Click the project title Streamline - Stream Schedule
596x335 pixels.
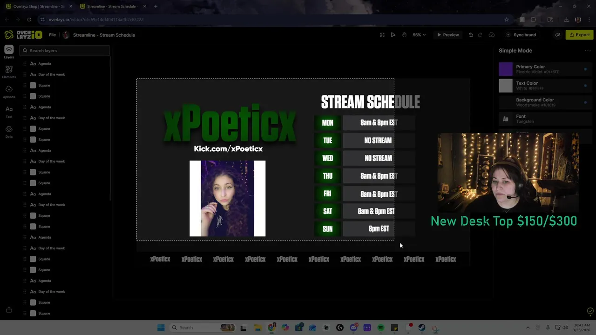coord(104,35)
